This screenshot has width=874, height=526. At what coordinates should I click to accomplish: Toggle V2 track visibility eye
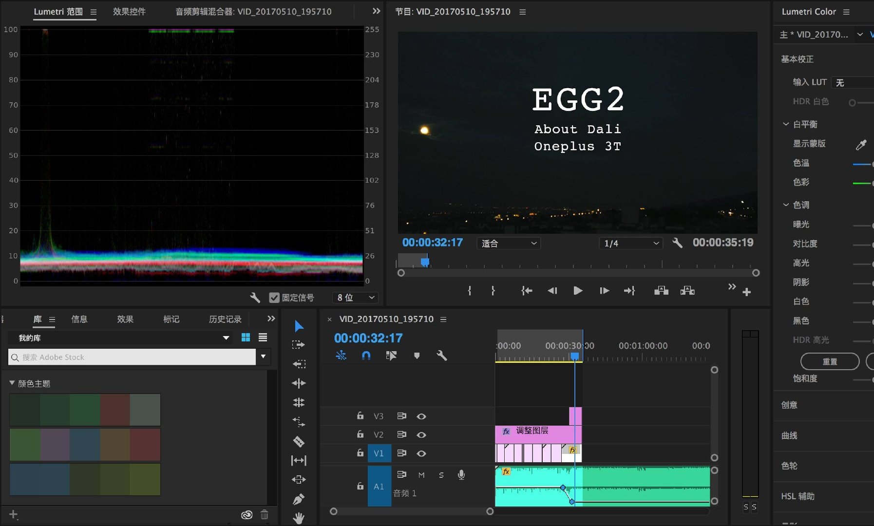coord(421,435)
